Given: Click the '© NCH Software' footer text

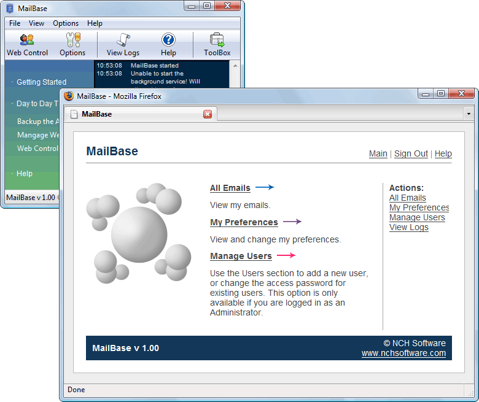Looking at the screenshot, I should 415,343.
